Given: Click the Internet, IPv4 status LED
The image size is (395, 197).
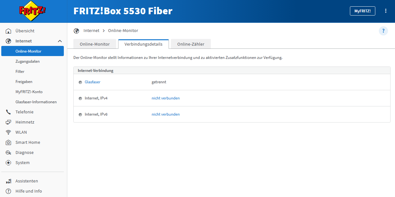Looking at the screenshot, I should (80, 98).
